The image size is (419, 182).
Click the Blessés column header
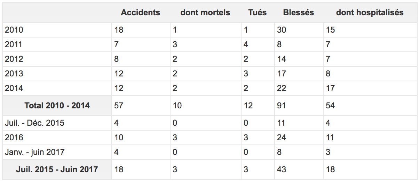click(x=299, y=13)
